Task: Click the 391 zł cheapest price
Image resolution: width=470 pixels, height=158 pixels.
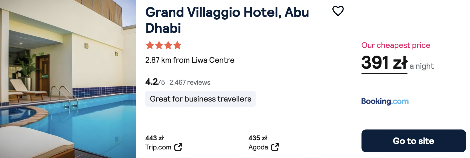Action: click(384, 63)
